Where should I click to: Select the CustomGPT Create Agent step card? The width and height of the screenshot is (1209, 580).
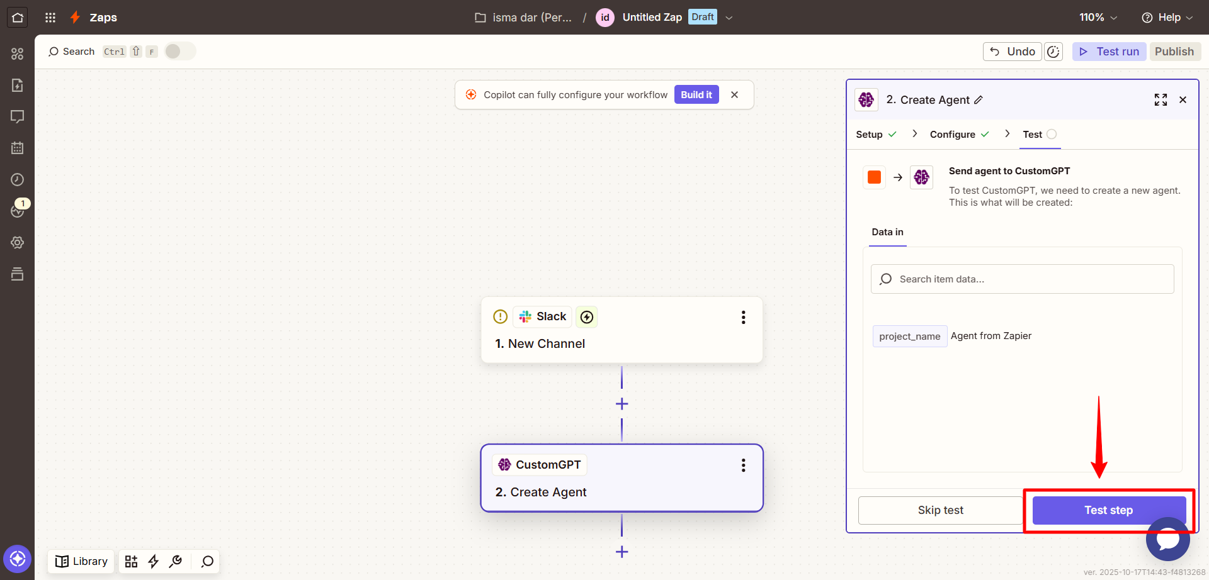point(622,478)
